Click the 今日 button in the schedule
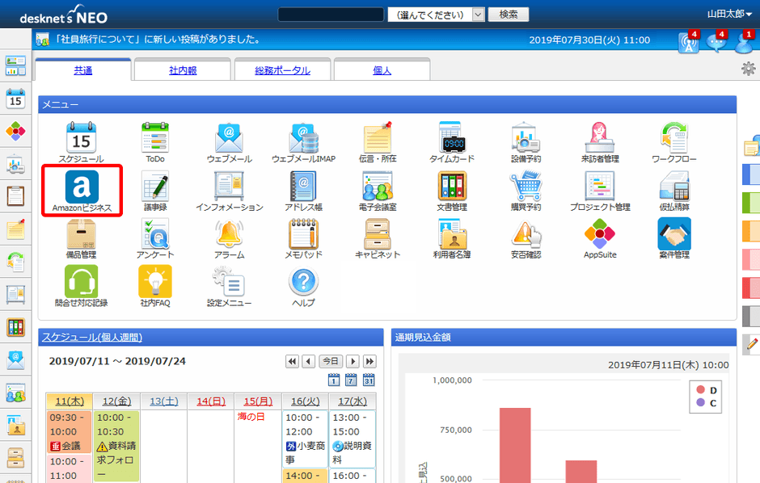The height and width of the screenshot is (483, 760). (x=330, y=362)
